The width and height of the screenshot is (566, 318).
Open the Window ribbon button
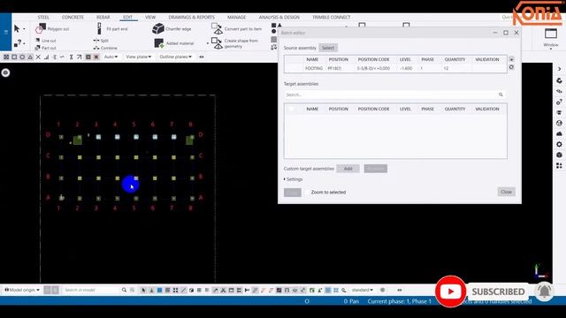coord(551,38)
